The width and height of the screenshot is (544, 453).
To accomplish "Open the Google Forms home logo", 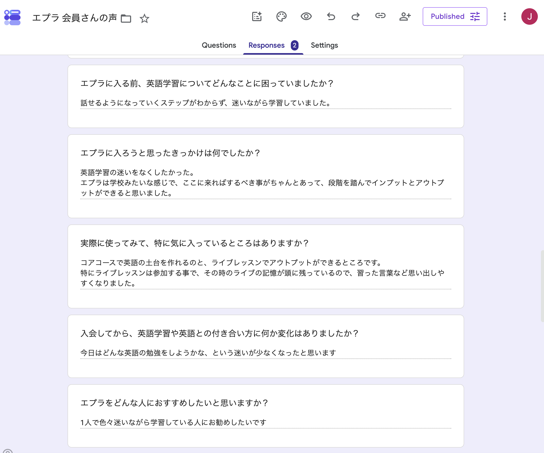I will point(12,17).
